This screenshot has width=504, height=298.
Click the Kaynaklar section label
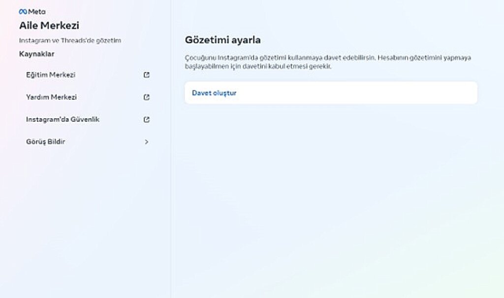[36, 54]
